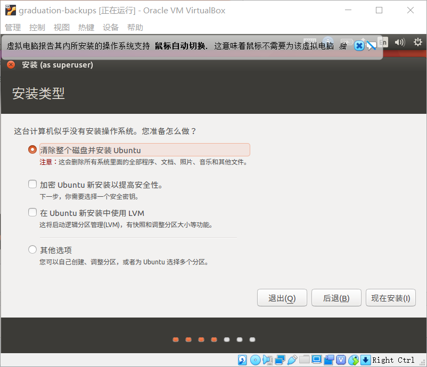427x367 pixels.
Task: Click the '您可以自己创建、调整分区' description text
Action: click(124, 262)
